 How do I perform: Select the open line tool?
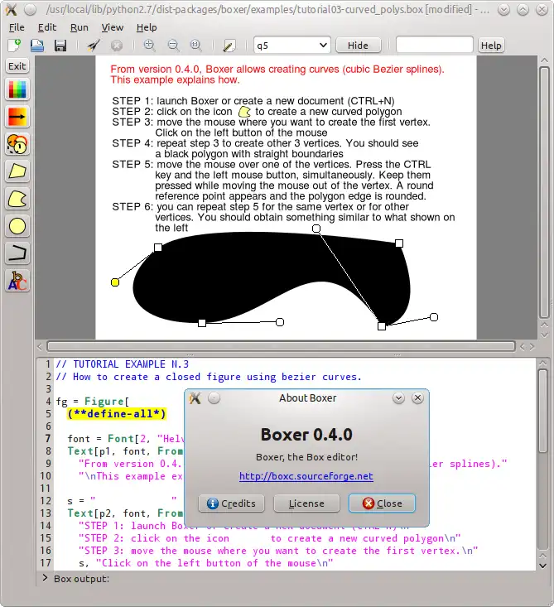coord(17,253)
